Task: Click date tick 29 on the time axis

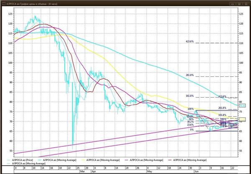Action: coord(87,168)
